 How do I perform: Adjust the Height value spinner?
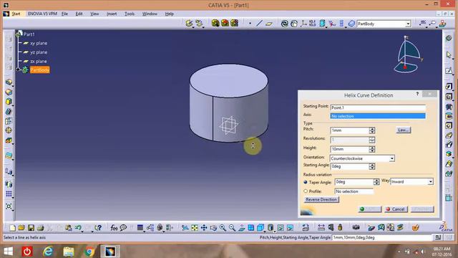(x=372, y=149)
